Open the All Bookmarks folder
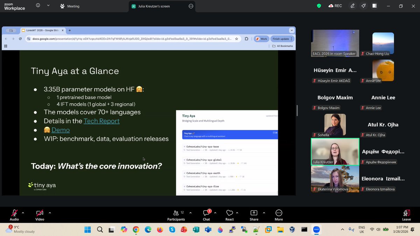Image resolution: width=420 pixels, height=236 pixels. pos(282,46)
